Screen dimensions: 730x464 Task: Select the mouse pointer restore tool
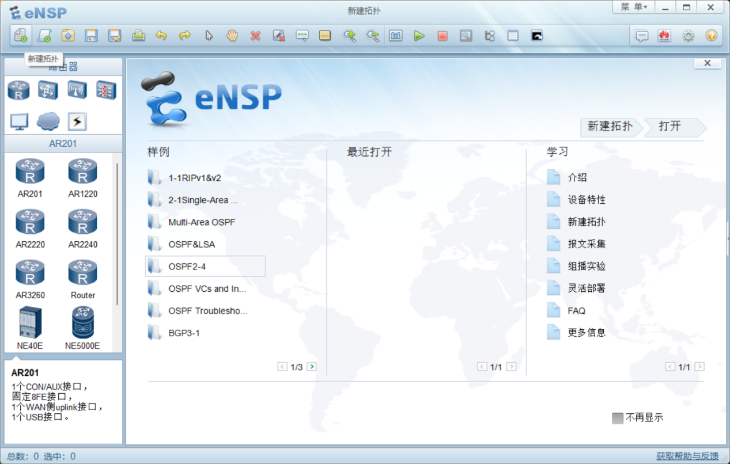click(x=209, y=36)
